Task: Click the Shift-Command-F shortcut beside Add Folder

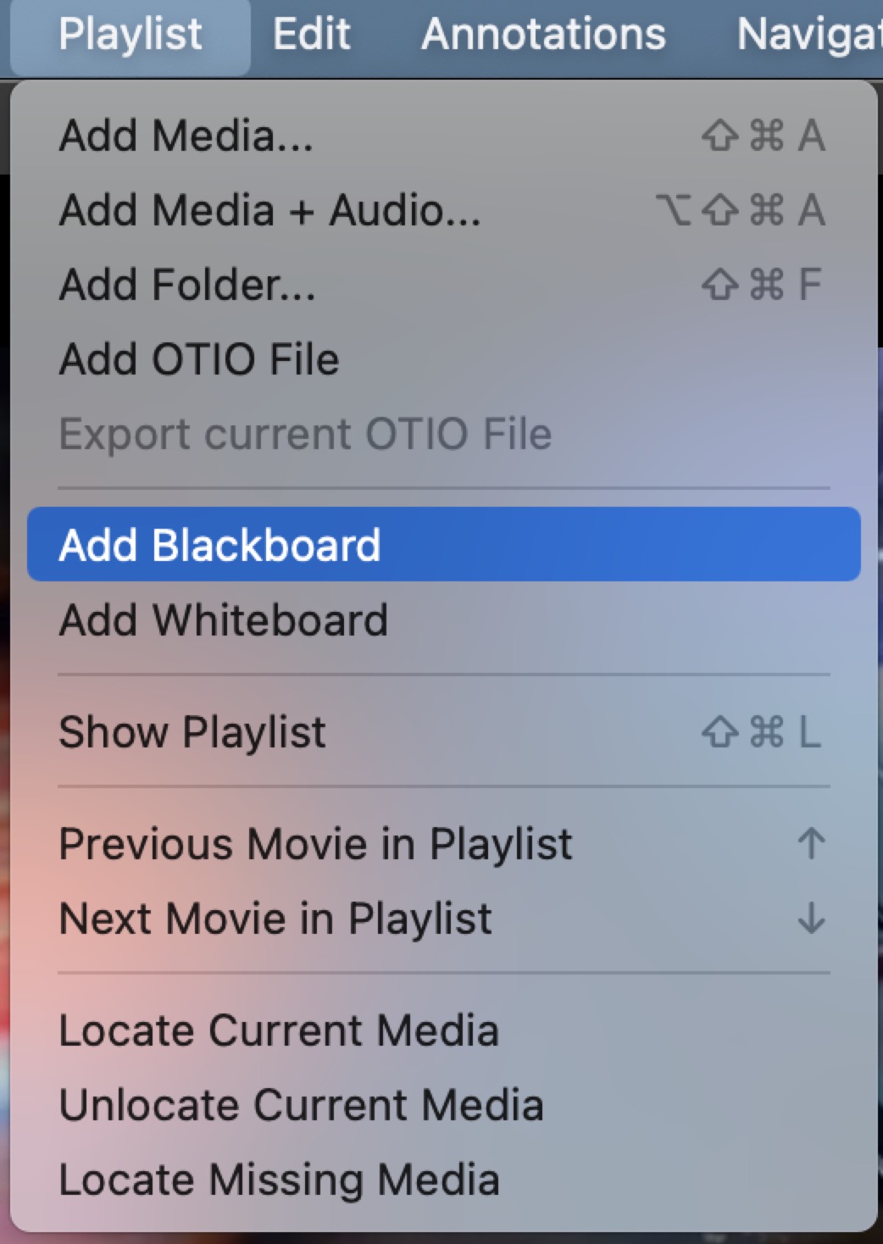Action: click(762, 285)
